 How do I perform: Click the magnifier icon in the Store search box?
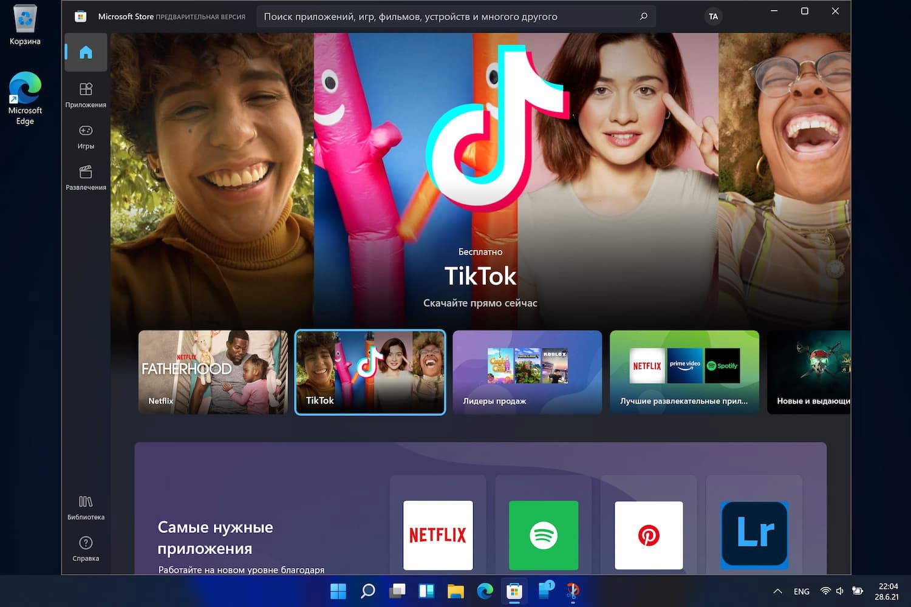pos(644,16)
